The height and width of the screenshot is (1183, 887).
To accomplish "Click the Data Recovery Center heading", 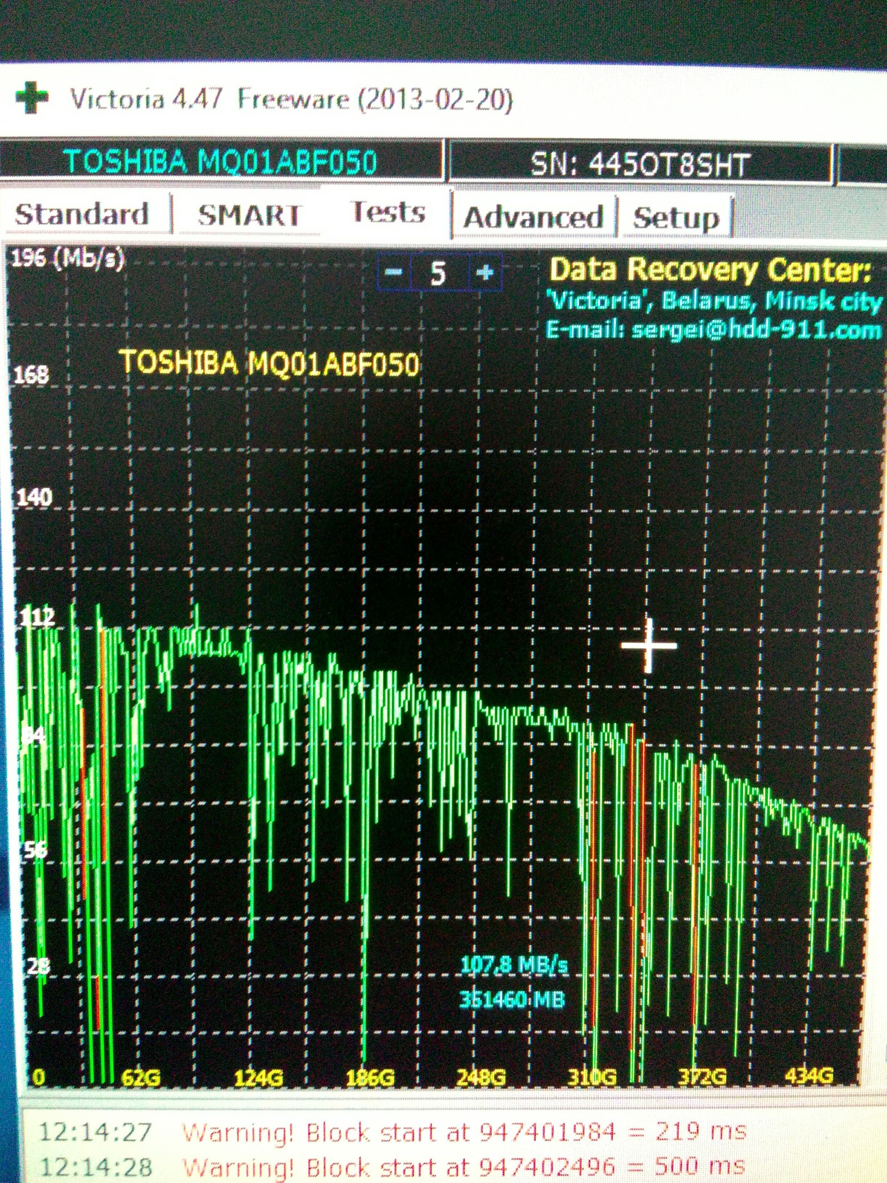I will (x=711, y=270).
